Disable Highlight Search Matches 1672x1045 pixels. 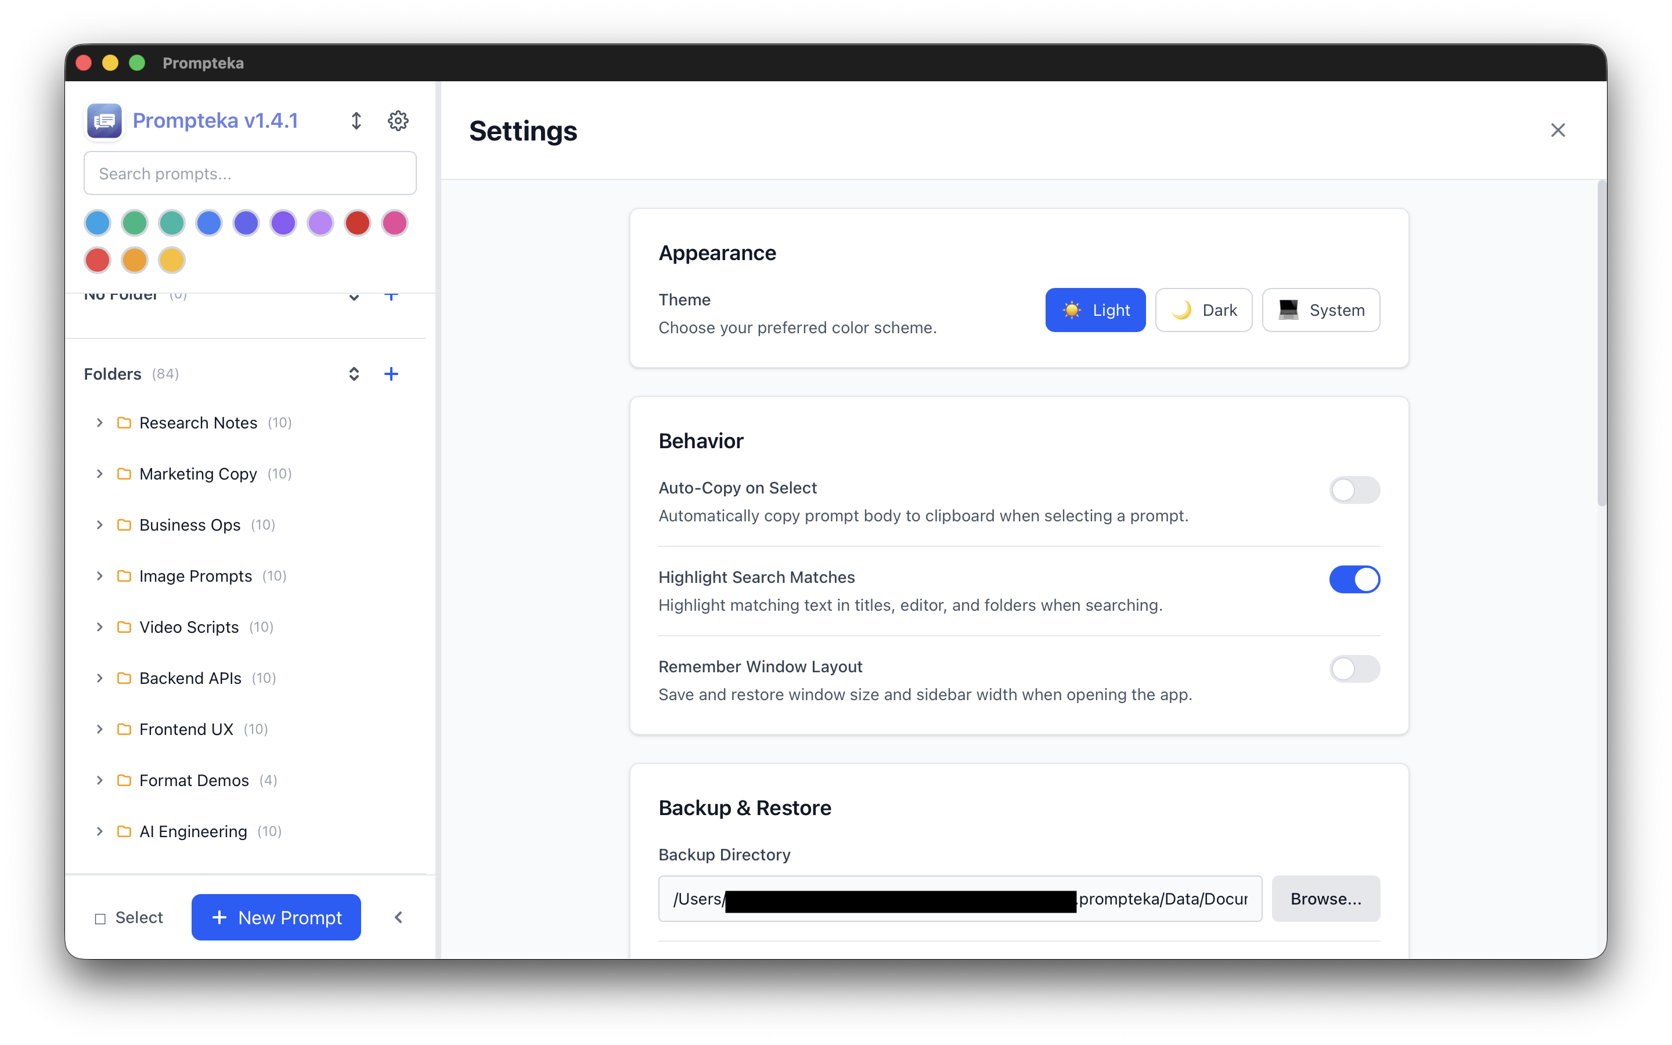coord(1354,579)
